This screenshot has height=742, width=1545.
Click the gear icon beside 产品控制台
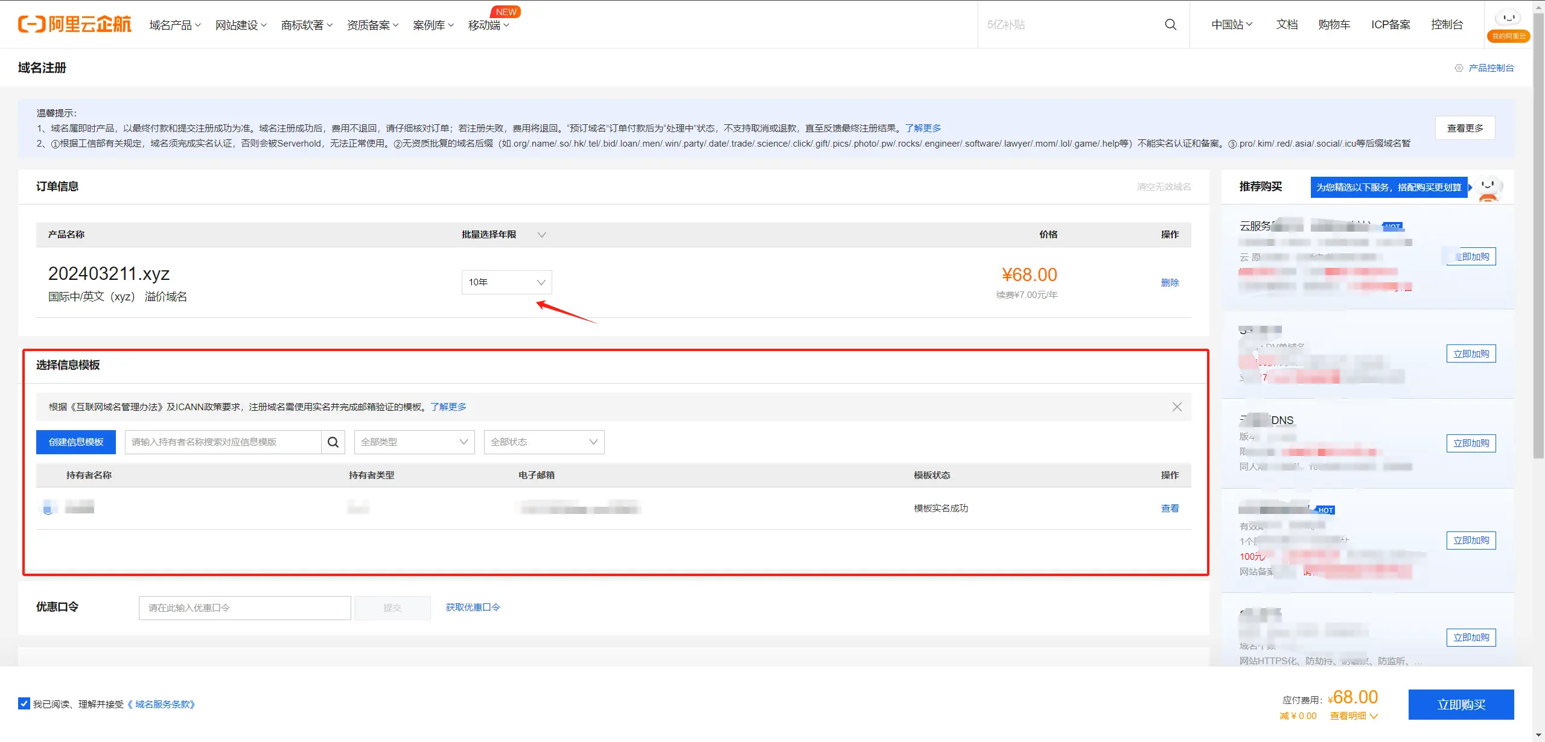coord(1460,68)
